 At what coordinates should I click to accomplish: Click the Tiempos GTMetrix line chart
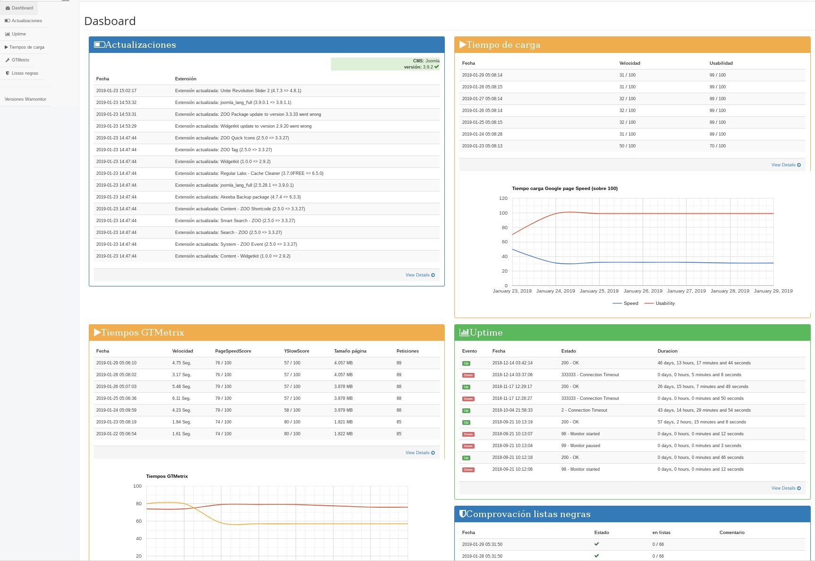click(x=277, y=522)
